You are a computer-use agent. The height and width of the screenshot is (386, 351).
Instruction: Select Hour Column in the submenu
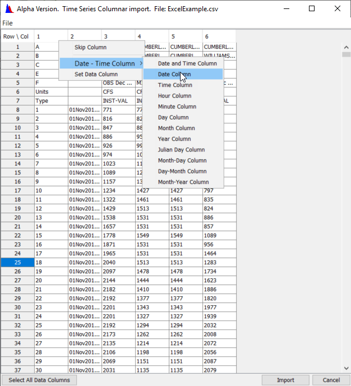coord(174,96)
